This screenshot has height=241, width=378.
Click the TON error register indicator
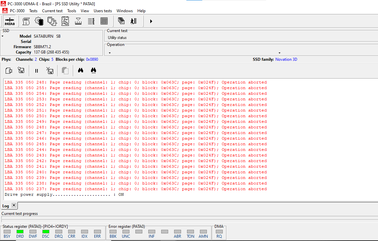[x=190, y=232]
